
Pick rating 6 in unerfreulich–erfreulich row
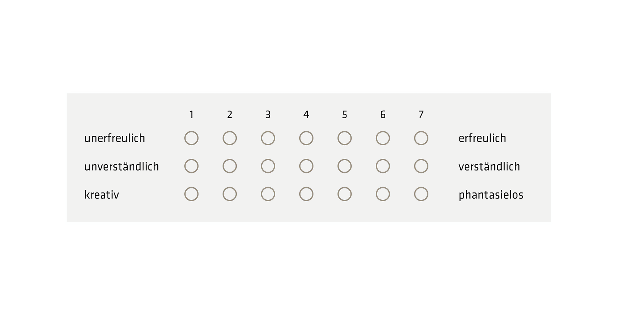coord(383,138)
